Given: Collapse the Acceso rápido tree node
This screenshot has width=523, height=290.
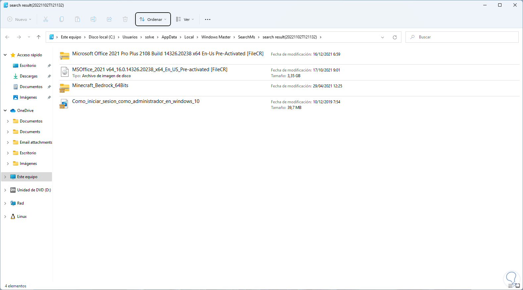Looking at the screenshot, I should point(5,55).
